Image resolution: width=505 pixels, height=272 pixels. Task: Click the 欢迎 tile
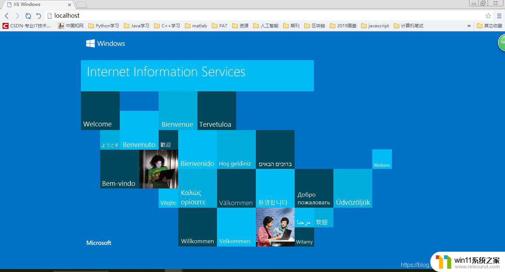tap(324, 218)
